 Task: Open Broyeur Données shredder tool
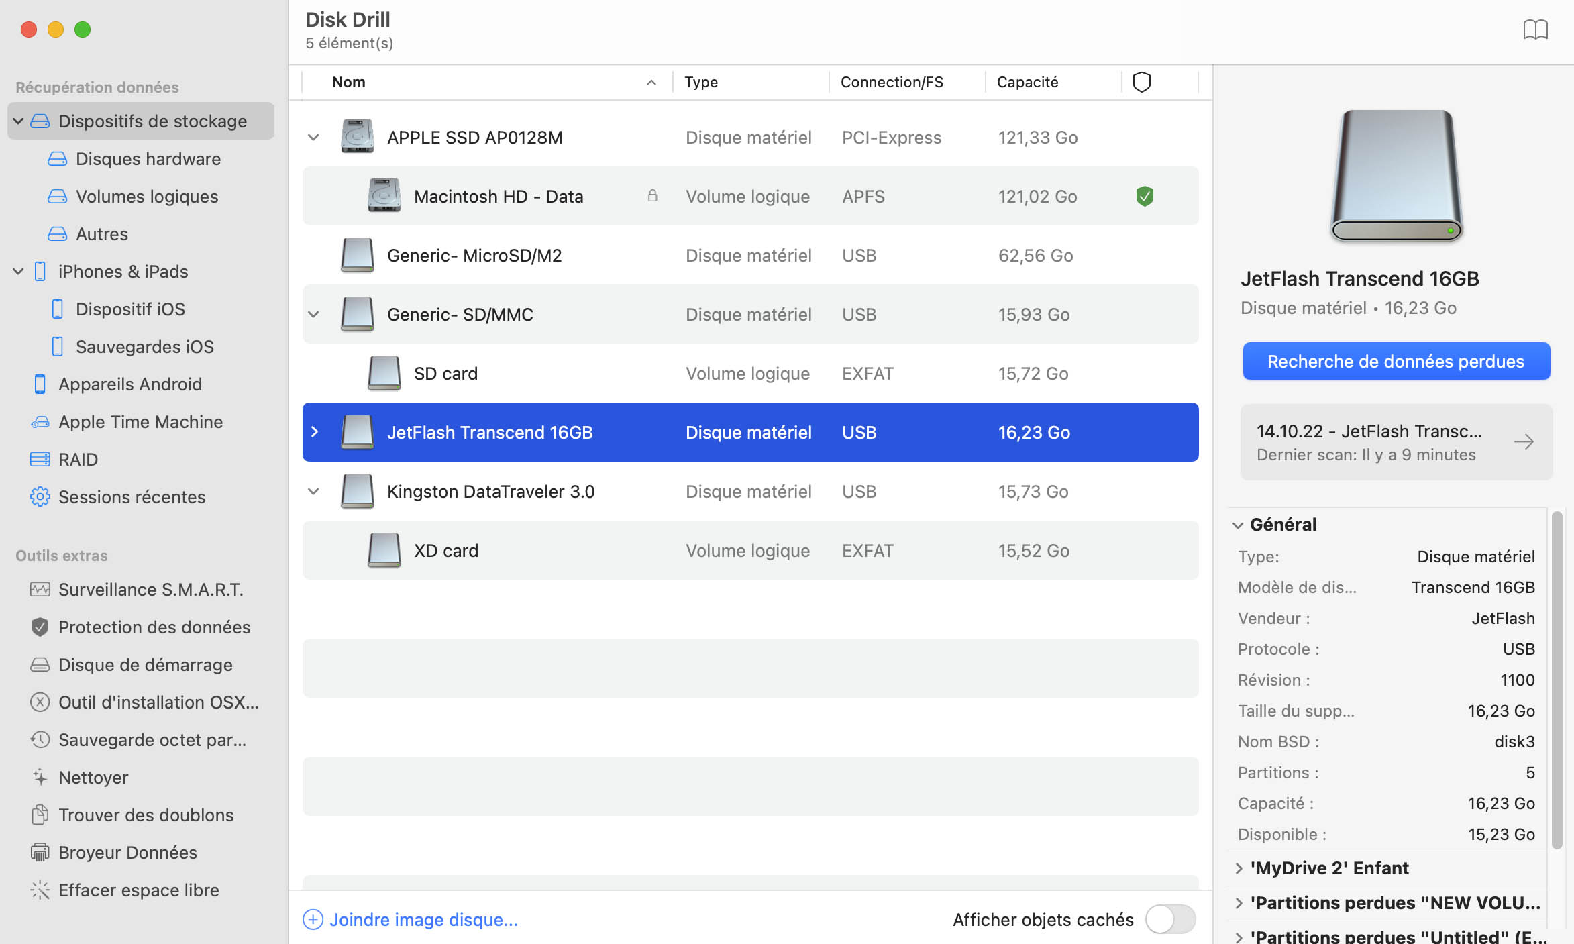pyautogui.click(x=127, y=853)
